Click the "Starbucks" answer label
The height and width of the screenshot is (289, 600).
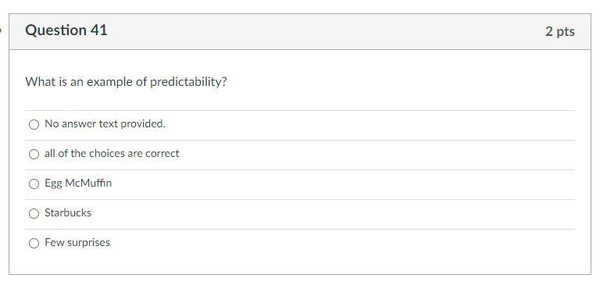coord(68,212)
